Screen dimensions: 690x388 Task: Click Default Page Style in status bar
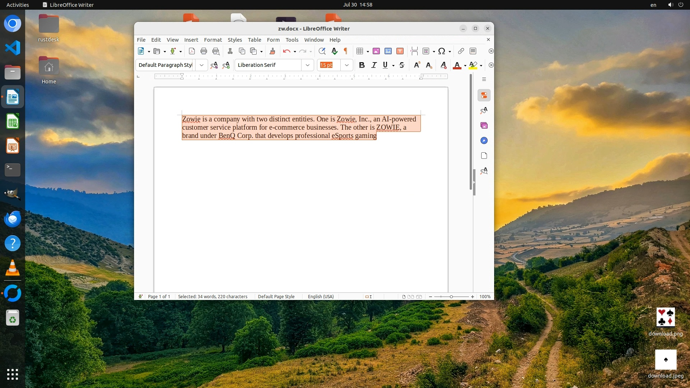pyautogui.click(x=276, y=297)
